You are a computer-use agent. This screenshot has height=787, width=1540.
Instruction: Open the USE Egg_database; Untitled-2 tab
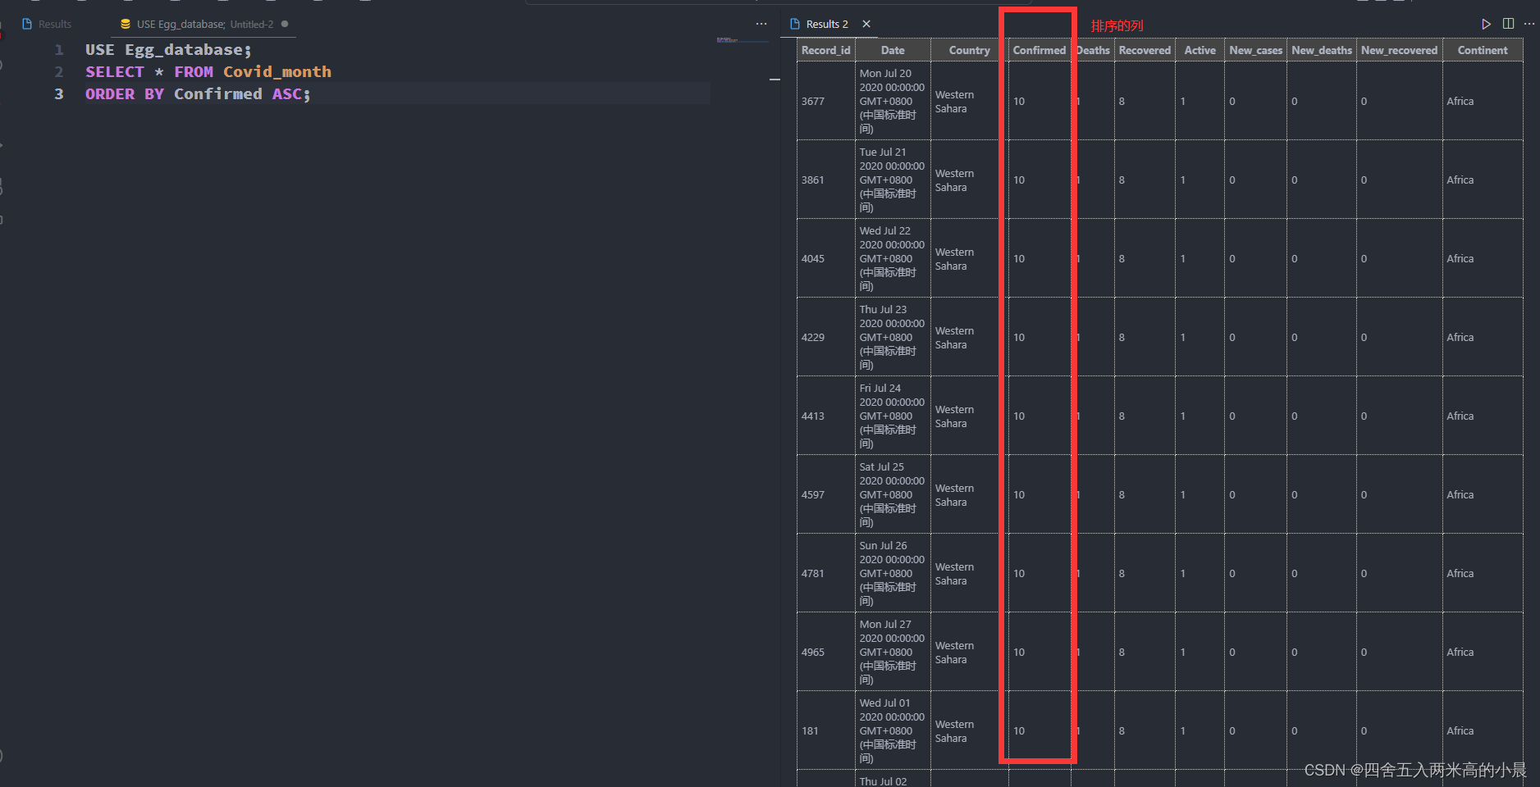pos(204,25)
